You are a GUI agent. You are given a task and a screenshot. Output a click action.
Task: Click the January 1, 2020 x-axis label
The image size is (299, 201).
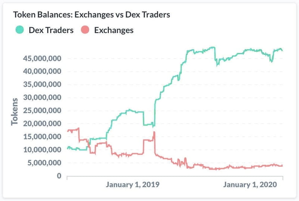pos(250,185)
